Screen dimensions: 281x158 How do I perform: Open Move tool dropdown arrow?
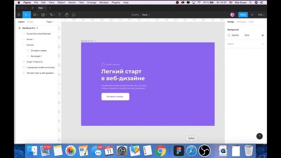click(29, 15)
